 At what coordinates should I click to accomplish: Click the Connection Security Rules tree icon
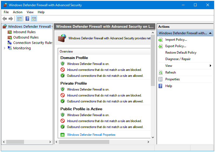click(10, 43)
